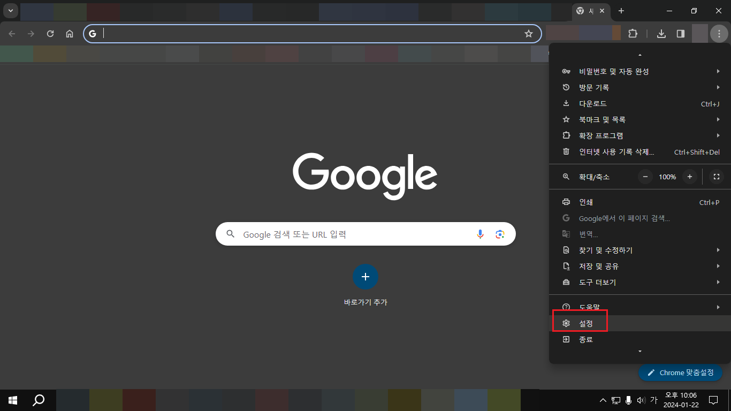Click the trash icon for 인터넷 사용 기록 삭제

point(566,151)
